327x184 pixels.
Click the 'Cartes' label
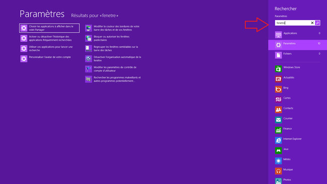(287, 98)
